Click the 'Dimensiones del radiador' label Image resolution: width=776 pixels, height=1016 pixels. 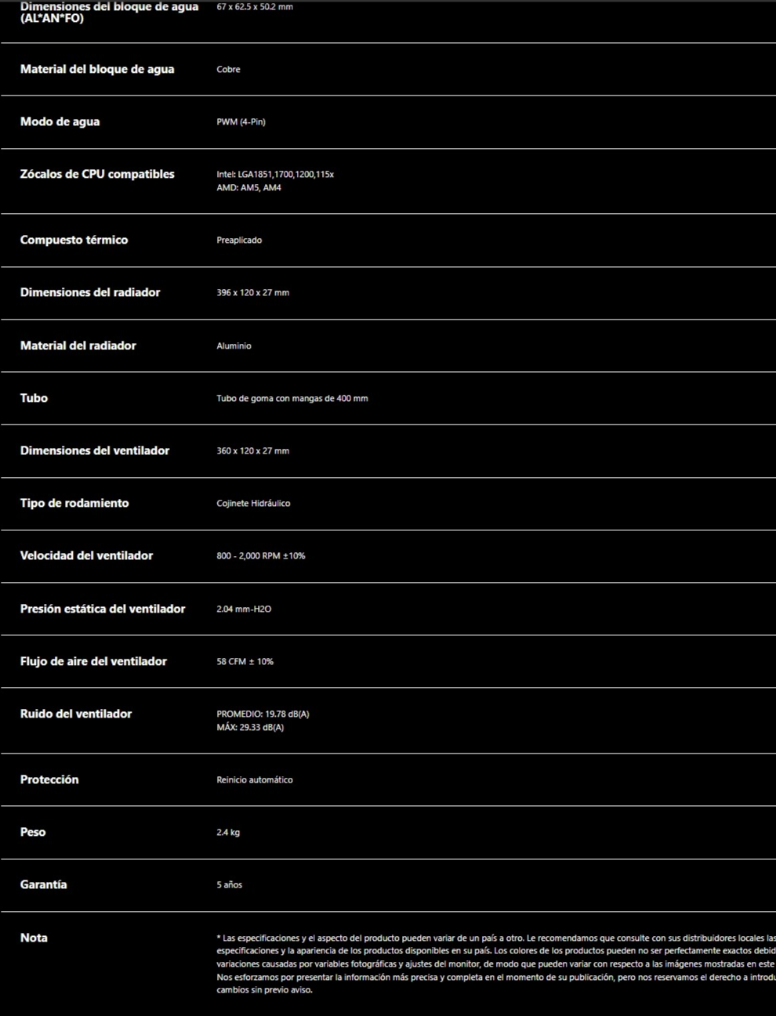(x=90, y=292)
